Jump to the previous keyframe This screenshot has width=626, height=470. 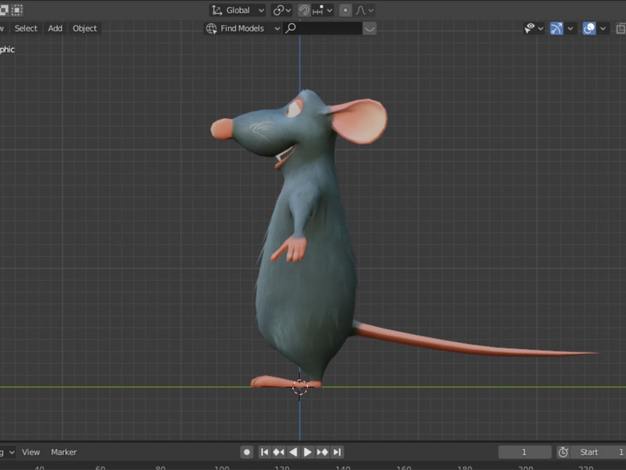(x=279, y=452)
